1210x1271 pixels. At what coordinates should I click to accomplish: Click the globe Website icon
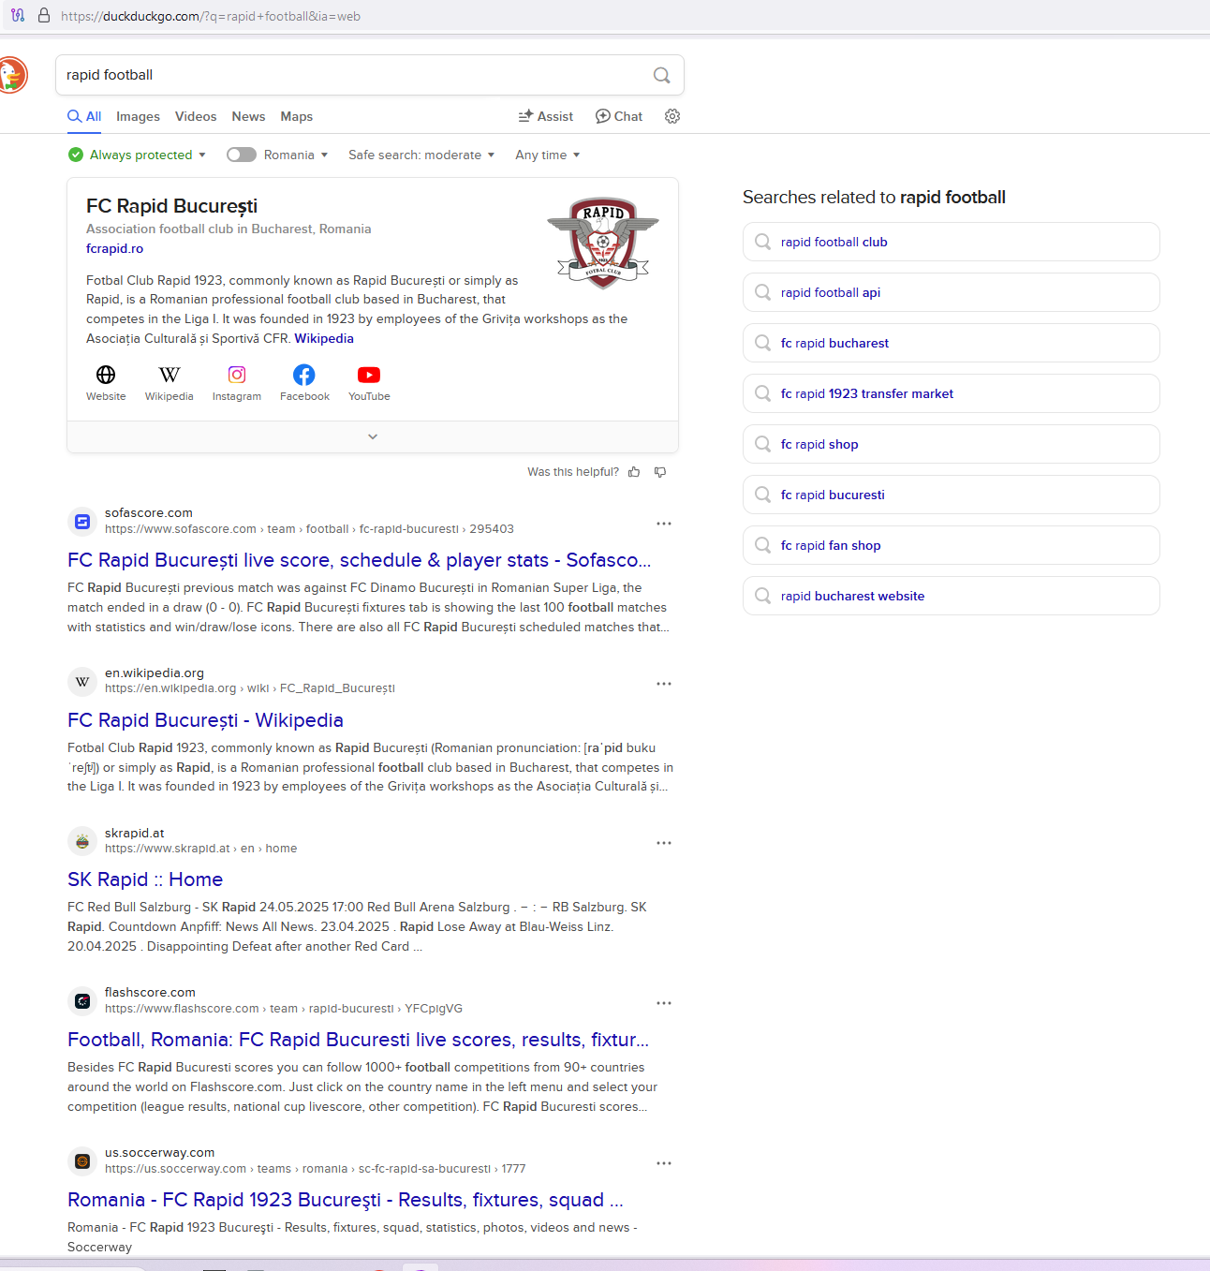[106, 375]
